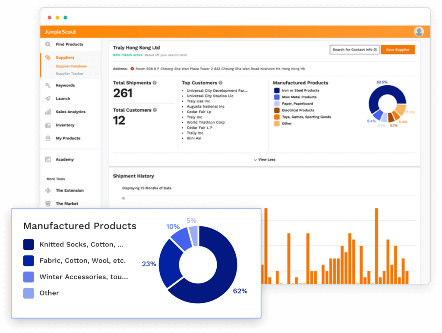The image size is (442, 333).
Task: Go to Keywords section
Action: coord(65,85)
